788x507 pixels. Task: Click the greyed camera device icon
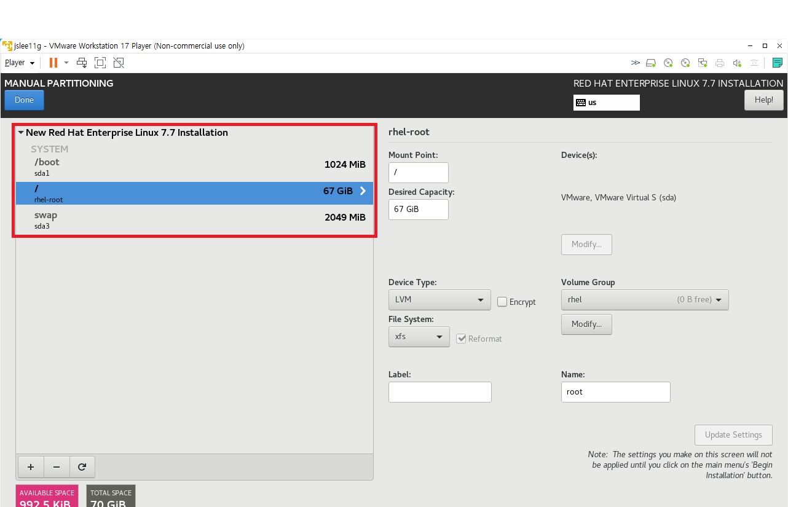[754, 63]
